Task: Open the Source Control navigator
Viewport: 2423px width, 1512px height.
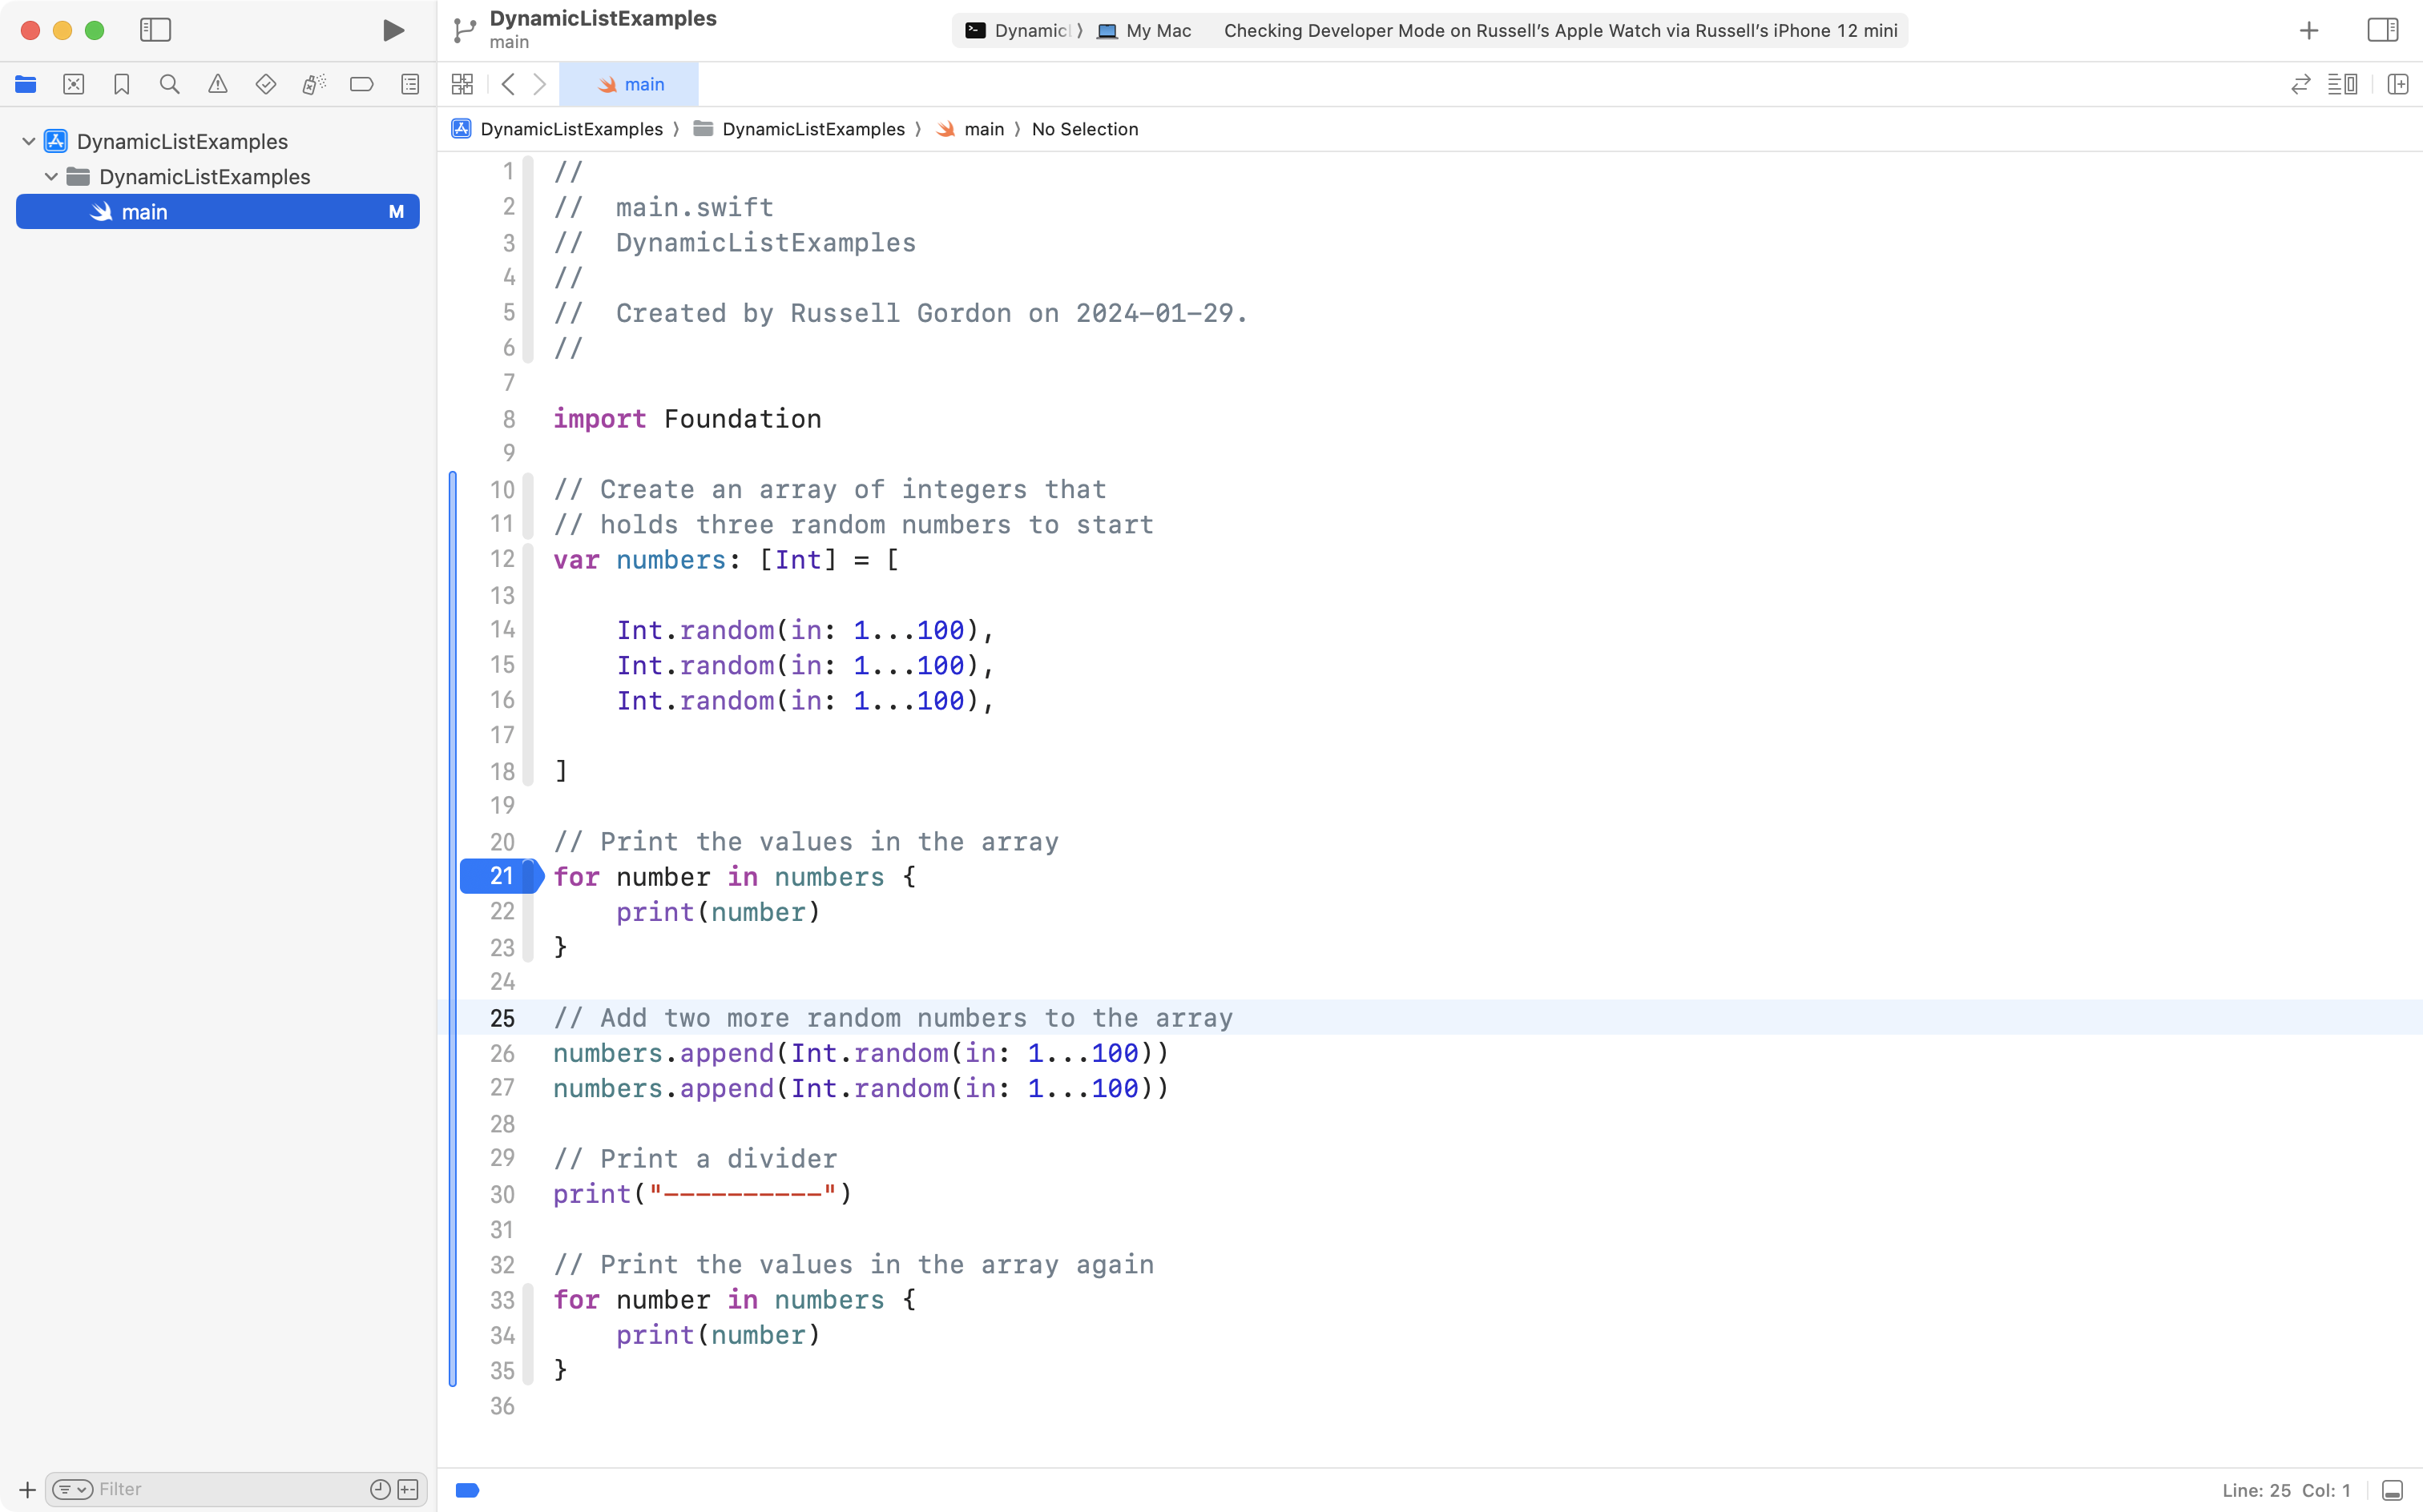Action: (x=74, y=84)
